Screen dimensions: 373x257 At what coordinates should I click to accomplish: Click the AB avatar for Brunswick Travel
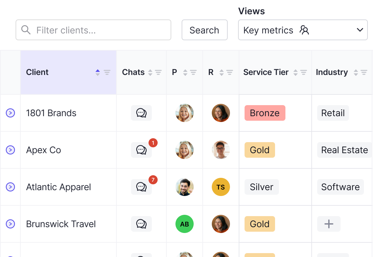(184, 224)
